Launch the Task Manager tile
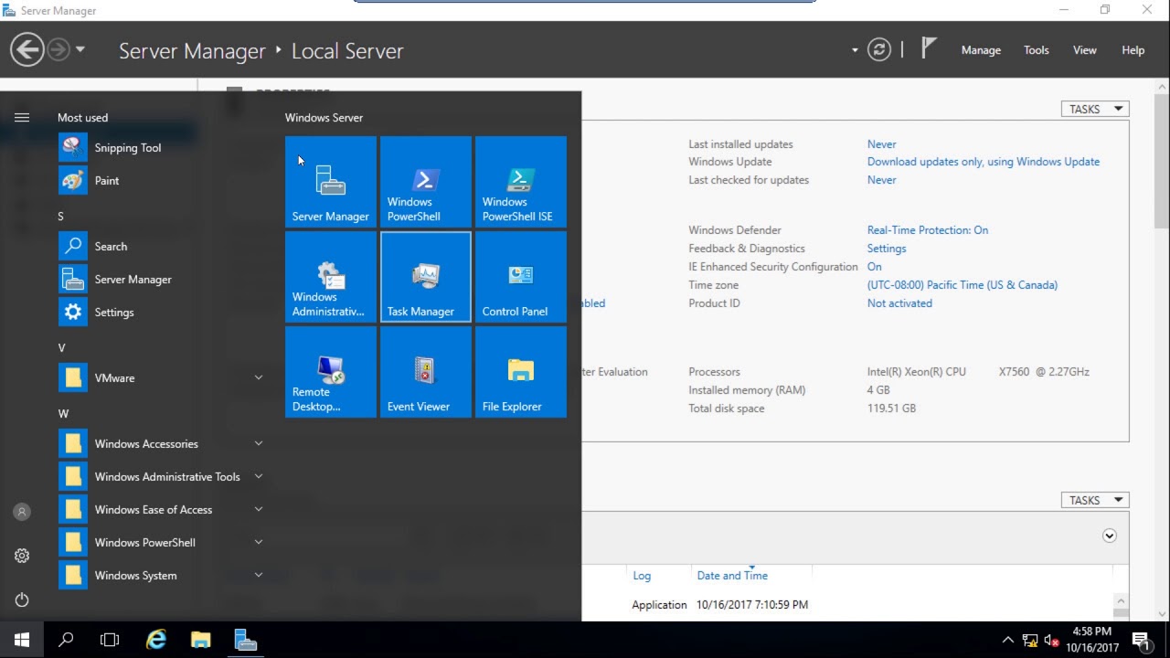The image size is (1170, 658). point(426,277)
